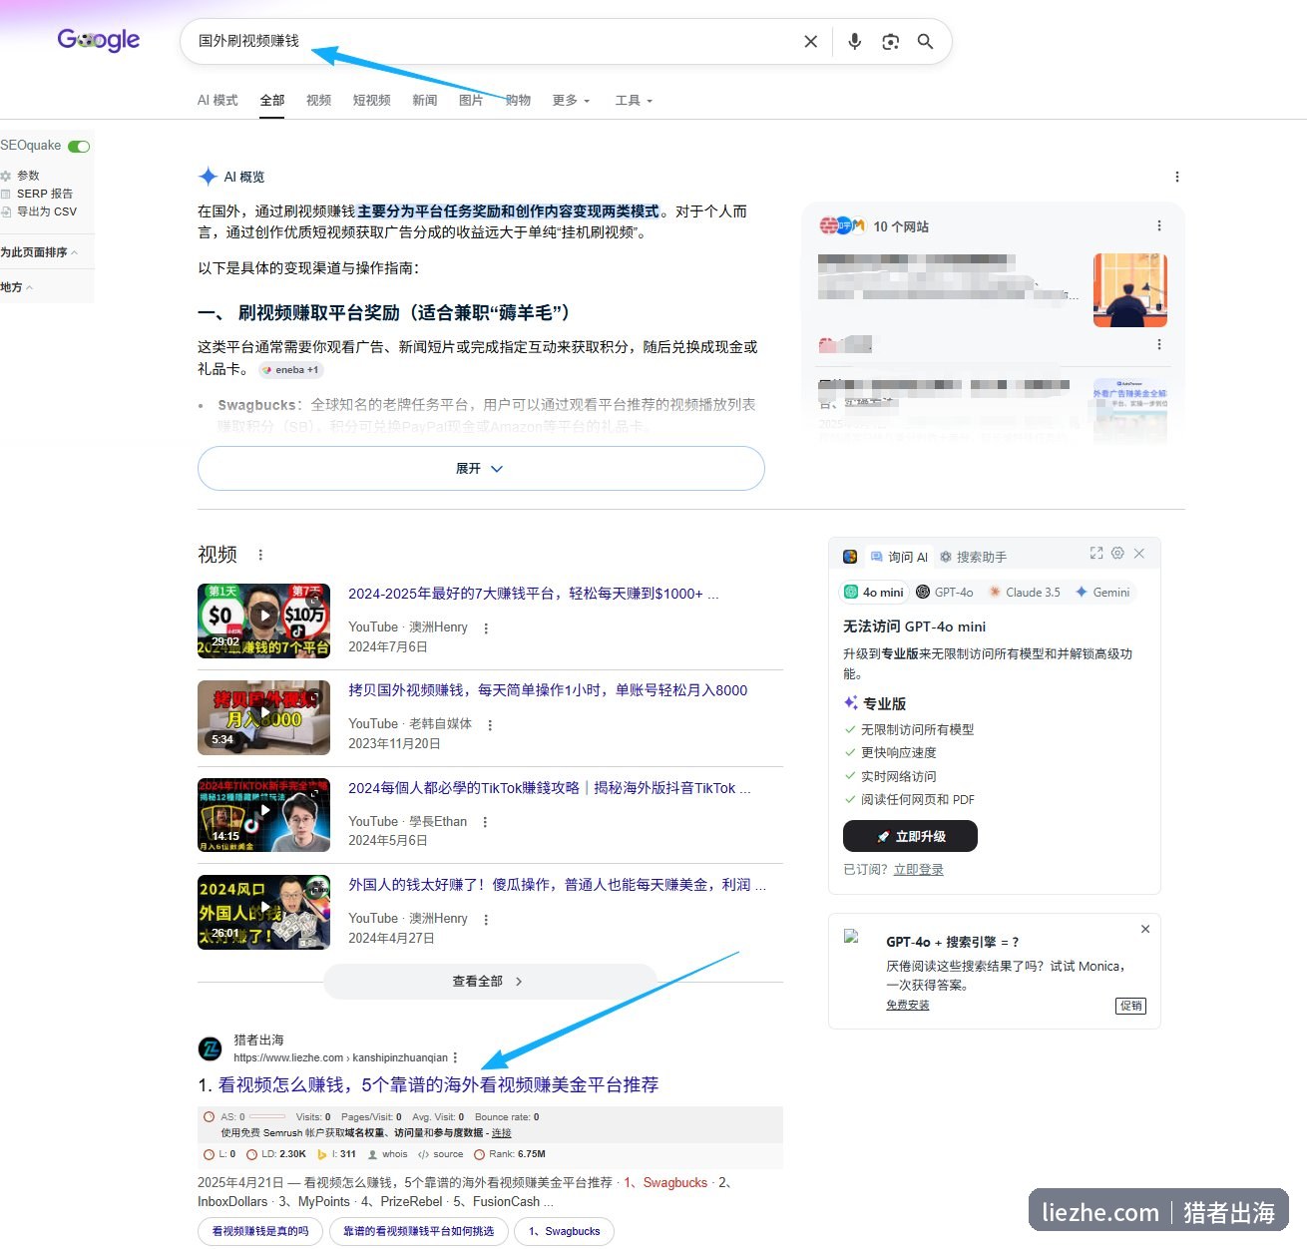Open SEOquake SERP 报告

pos(37,194)
